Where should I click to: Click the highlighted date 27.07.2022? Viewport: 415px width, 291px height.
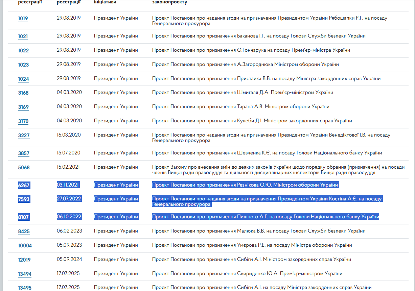tap(69, 199)
